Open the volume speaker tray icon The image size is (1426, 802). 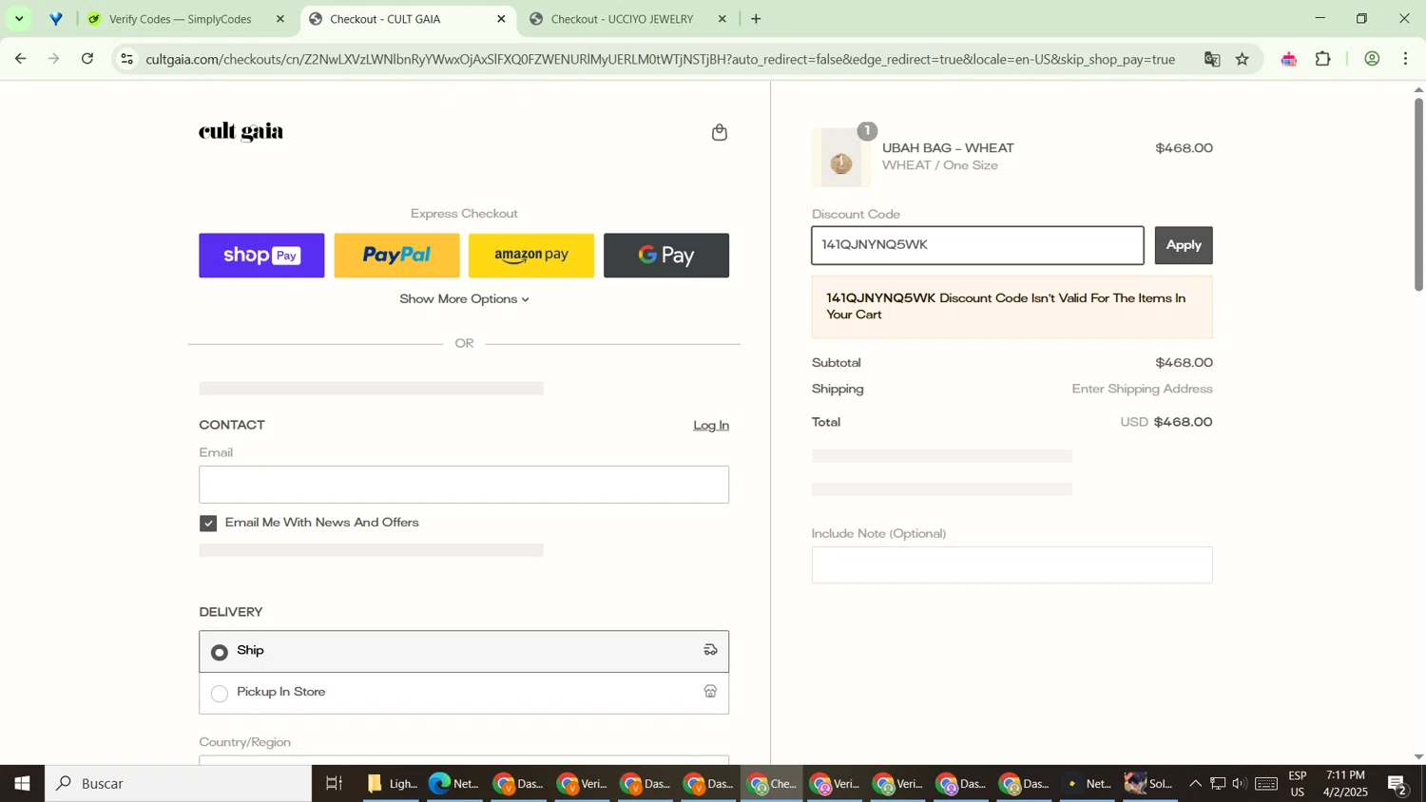click(1240, 784)
